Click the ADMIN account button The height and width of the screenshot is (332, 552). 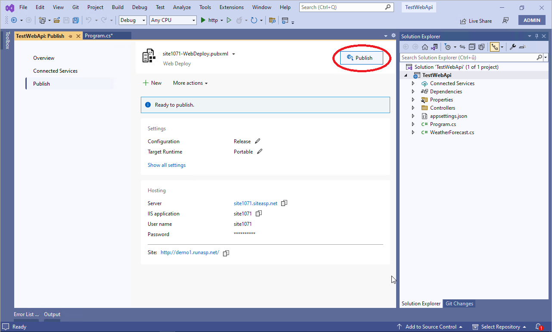click(532, 20)
